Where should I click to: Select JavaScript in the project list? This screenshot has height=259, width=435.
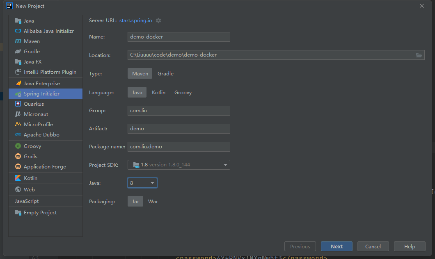[27, 201]
